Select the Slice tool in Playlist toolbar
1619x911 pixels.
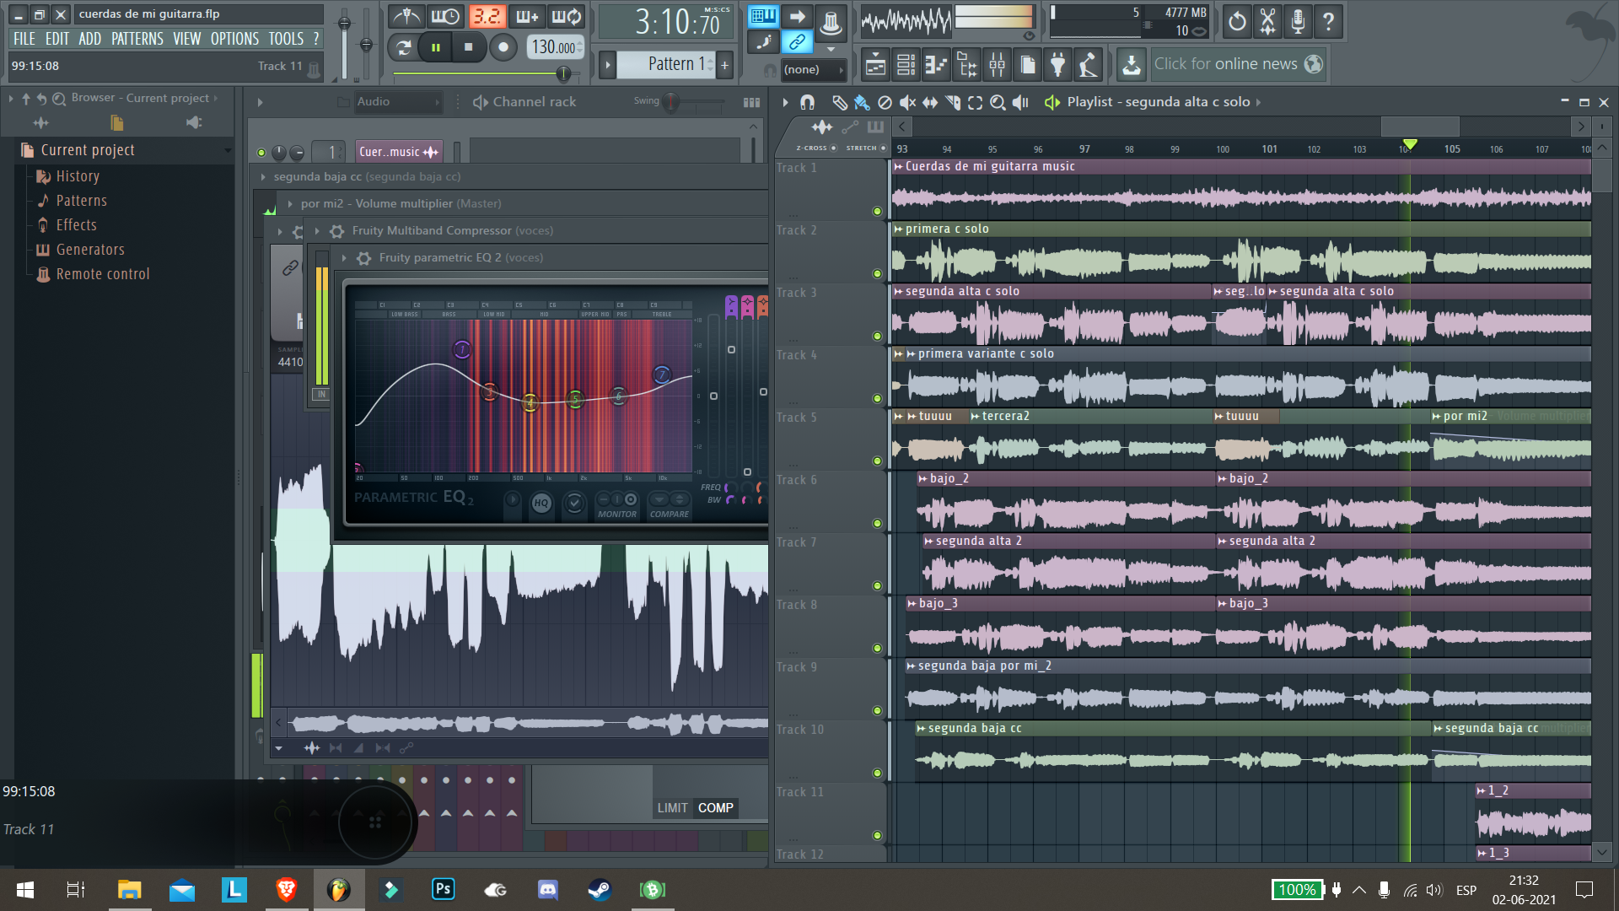point(953,102)
